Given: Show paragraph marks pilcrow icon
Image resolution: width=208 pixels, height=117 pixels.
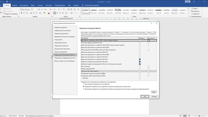Looking at the screenshot, I should click(78, 9).
